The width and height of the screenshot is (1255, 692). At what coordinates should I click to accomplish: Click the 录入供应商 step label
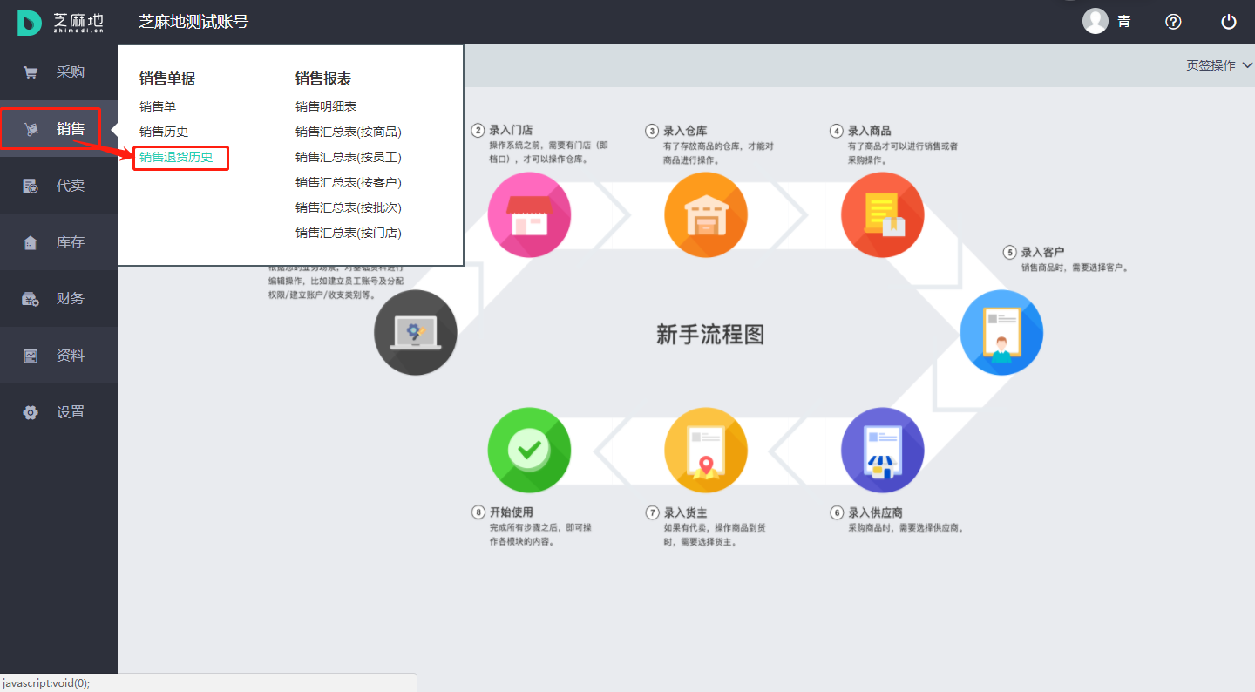point(875,512)
